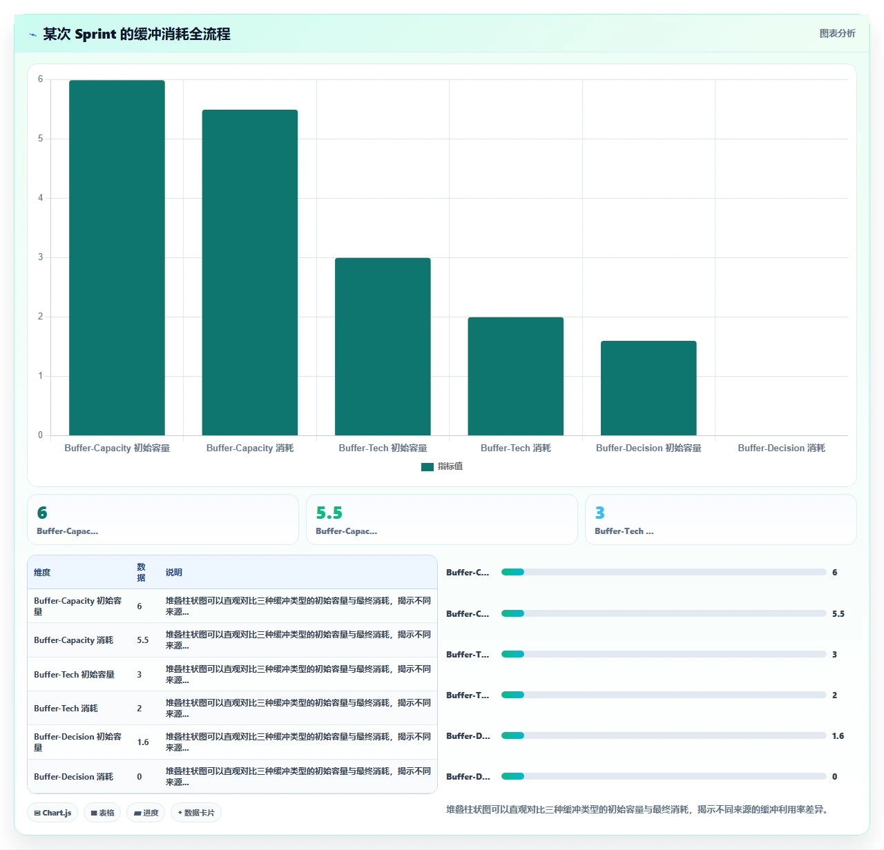Image resolution: width=884 pixels, height=850 pixels.
Task: Click the Chart.js tag
Action: coord(52,813)
